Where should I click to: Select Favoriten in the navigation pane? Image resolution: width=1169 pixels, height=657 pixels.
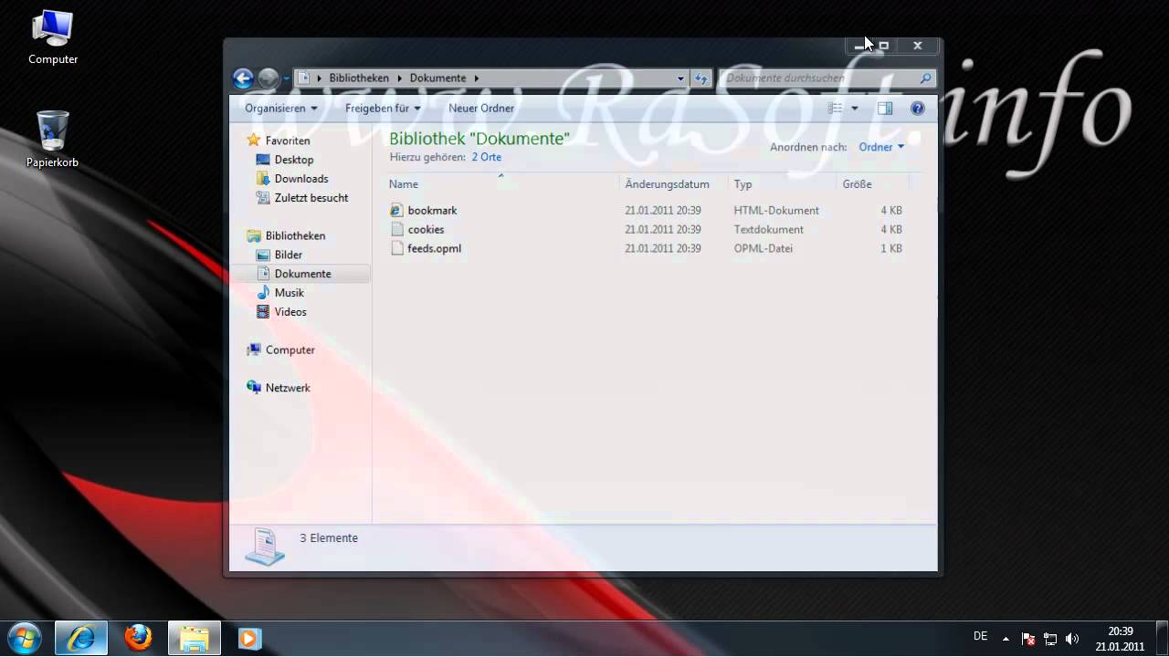(x=288, y=141)
